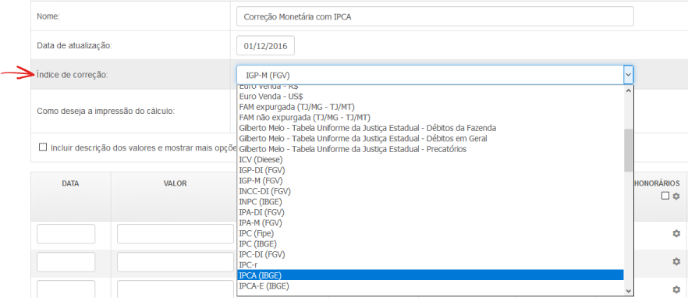This screenshot has width=688, height=298.
Task: Open the Índice de correção dropdown arrow
Action: 629,75
